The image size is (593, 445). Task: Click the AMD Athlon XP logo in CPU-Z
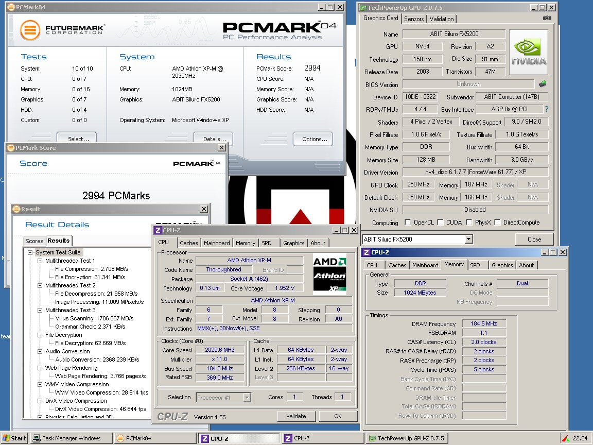point(330,274)
